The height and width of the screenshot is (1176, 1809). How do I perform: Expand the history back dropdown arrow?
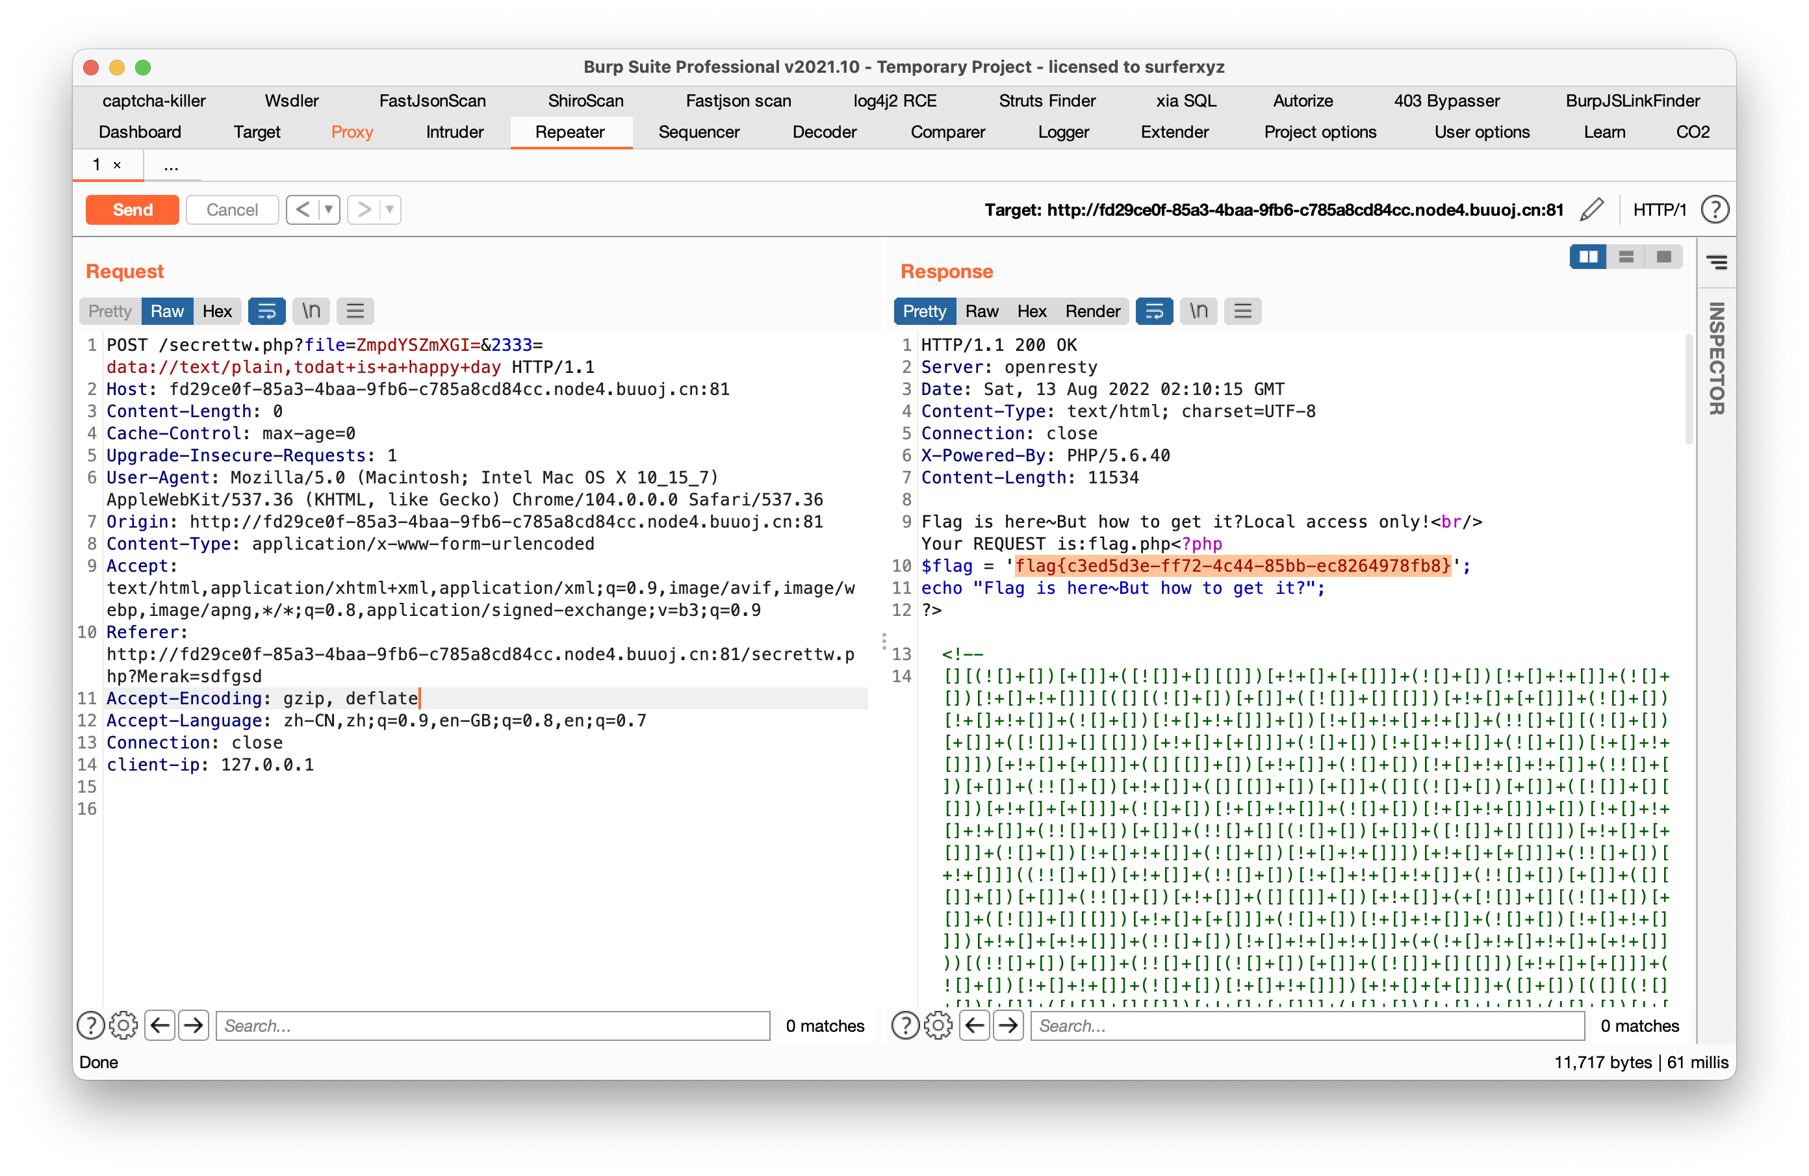coord(329,209)
